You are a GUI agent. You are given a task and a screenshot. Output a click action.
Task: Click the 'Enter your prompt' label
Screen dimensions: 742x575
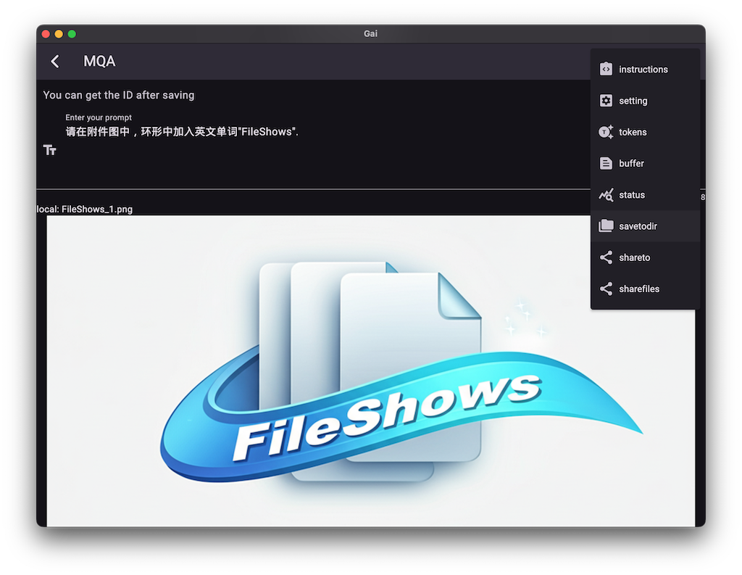(99, 117)
